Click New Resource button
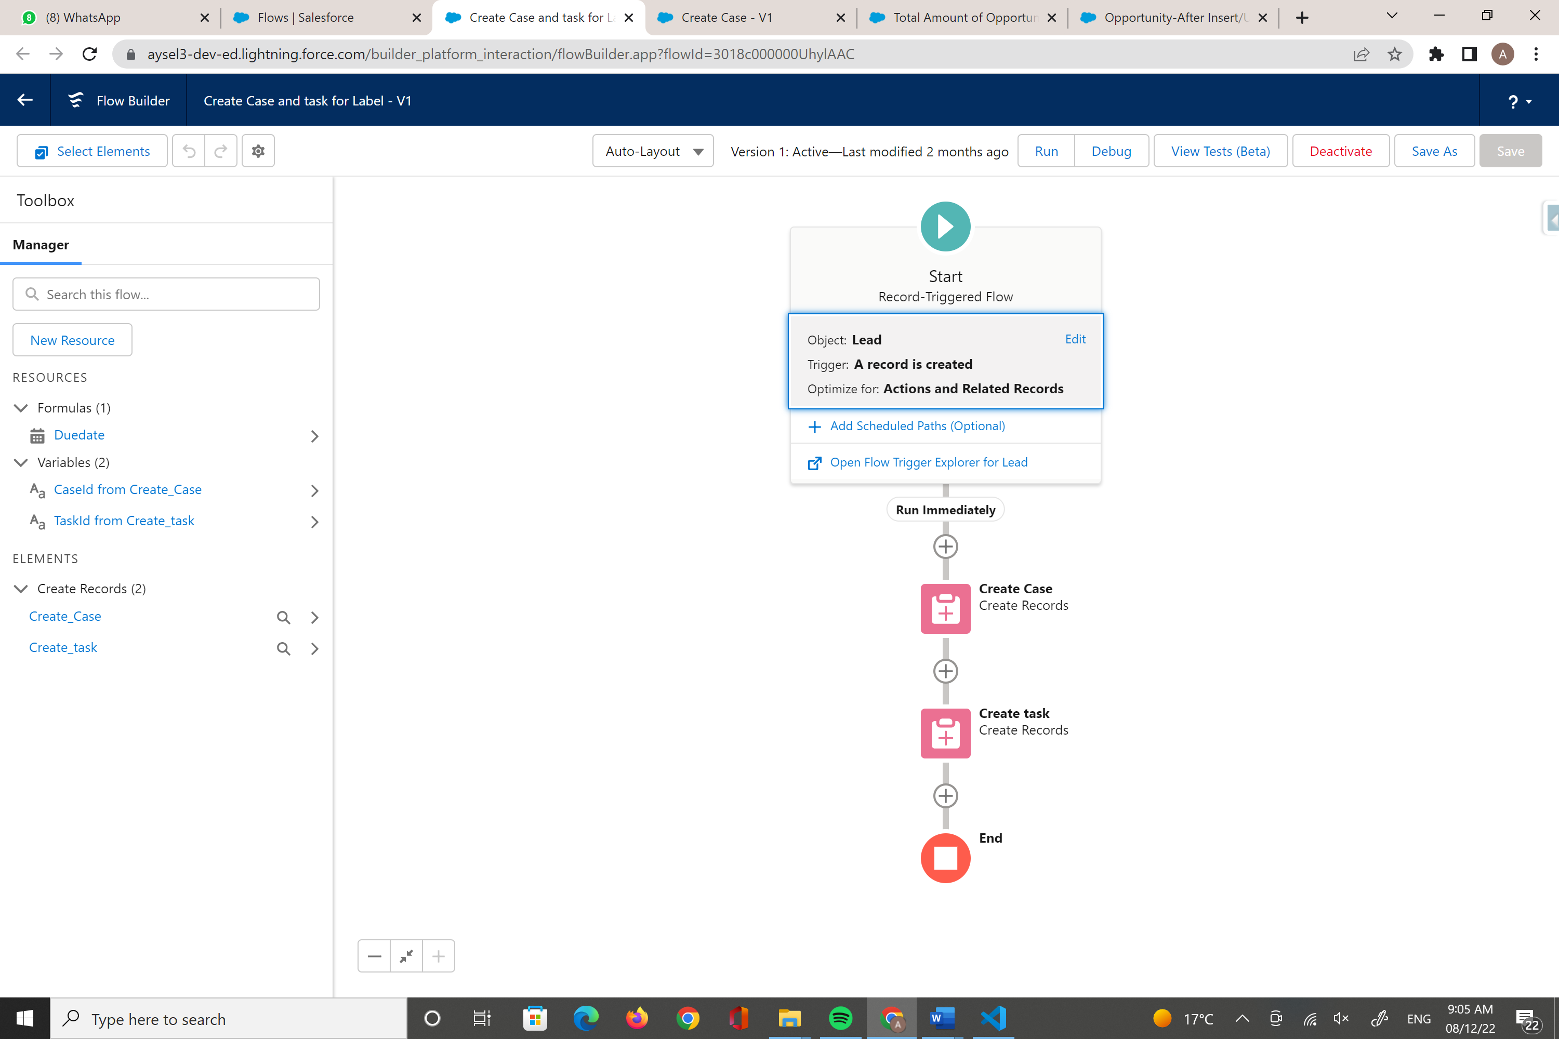The height and width of the screenshot is (1039, 1559). (72, 340)
